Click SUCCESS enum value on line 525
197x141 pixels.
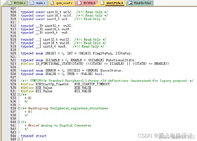pyautogui.click(x=73, y=70)
